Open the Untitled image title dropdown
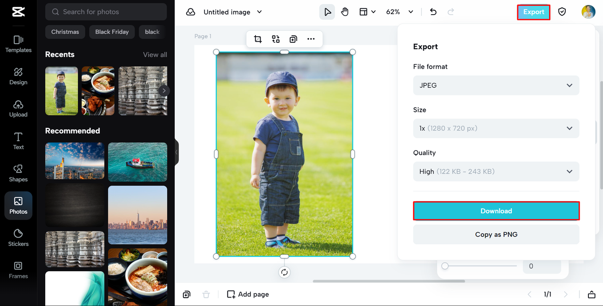603x306 pixels. pos(259,12)
